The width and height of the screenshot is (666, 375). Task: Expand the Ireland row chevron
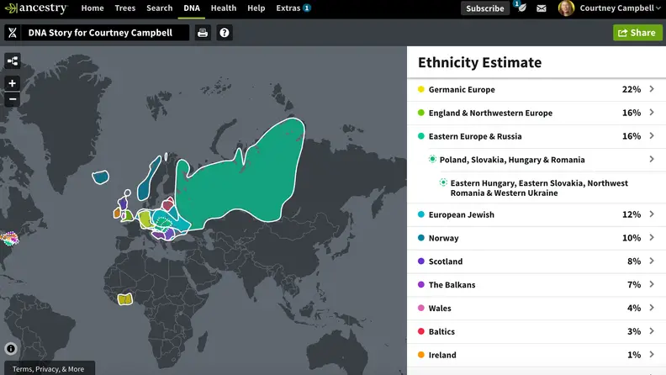(652, 354)
